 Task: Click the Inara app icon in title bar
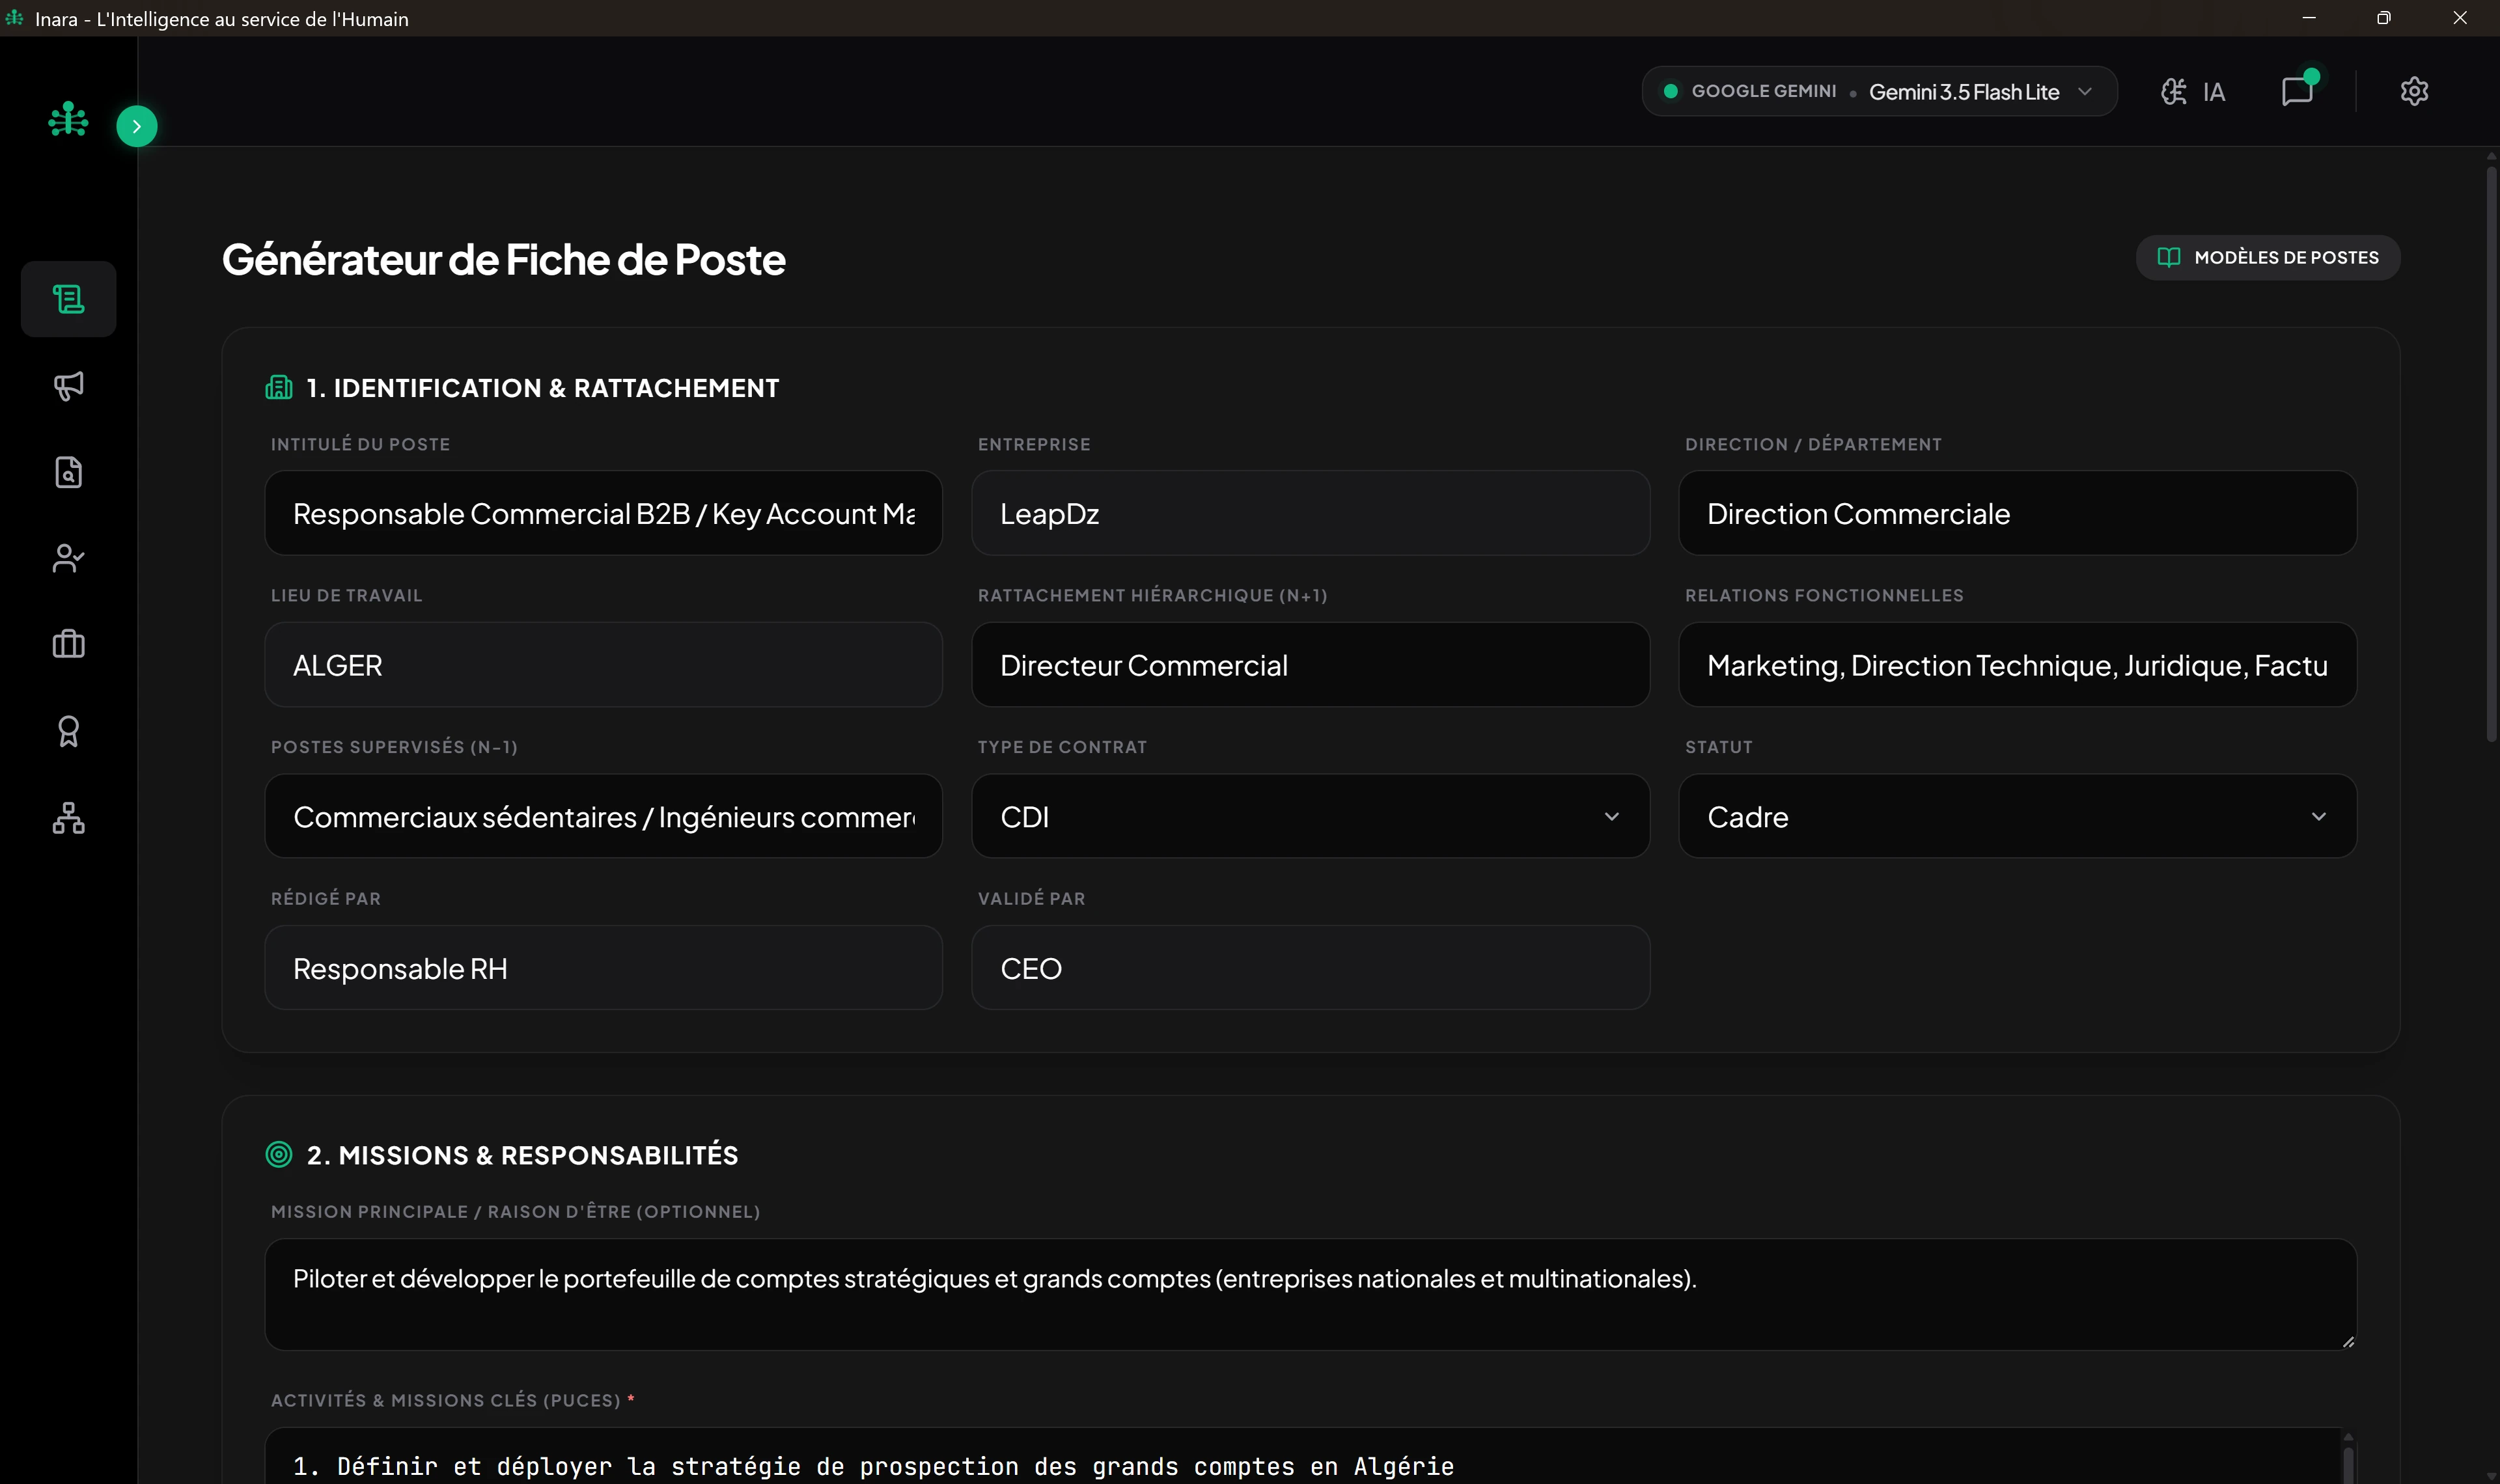click(14, 18)
